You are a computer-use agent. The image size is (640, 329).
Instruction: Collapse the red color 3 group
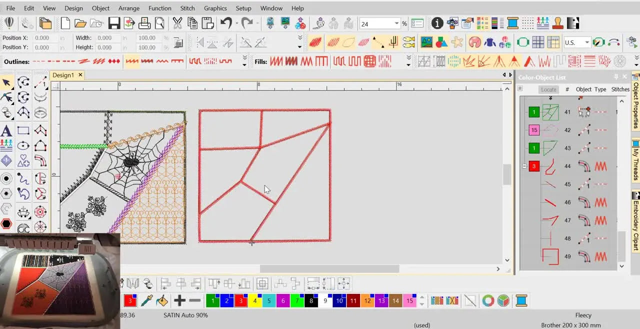(524, 166)
